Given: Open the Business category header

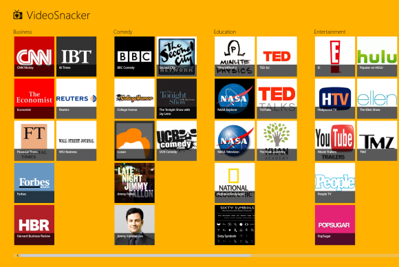Looking at the screenshot, I should 23,32.
